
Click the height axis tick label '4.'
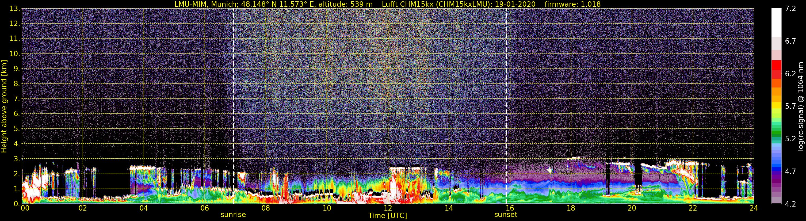click(17, 144)
